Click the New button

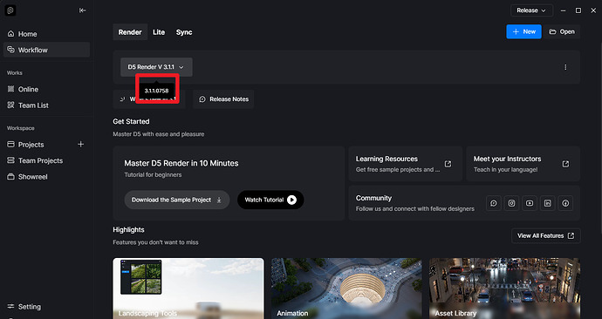[x=523, y=31]
